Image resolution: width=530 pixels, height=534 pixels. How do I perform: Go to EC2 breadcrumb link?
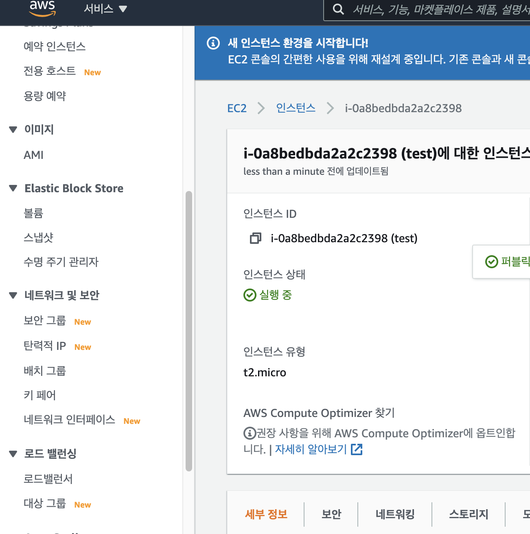pyautogui.click(x=237, y=109)
